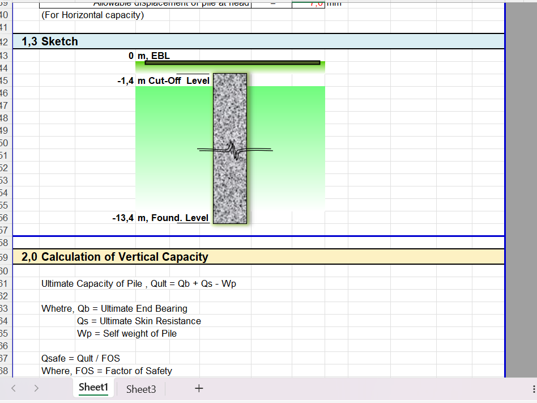This screenshot has height=403, width=537.
Task: Select the red '7,8' displacement value cell
Action: [308, 3]
